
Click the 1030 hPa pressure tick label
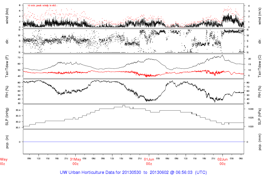tap(251, 109)
